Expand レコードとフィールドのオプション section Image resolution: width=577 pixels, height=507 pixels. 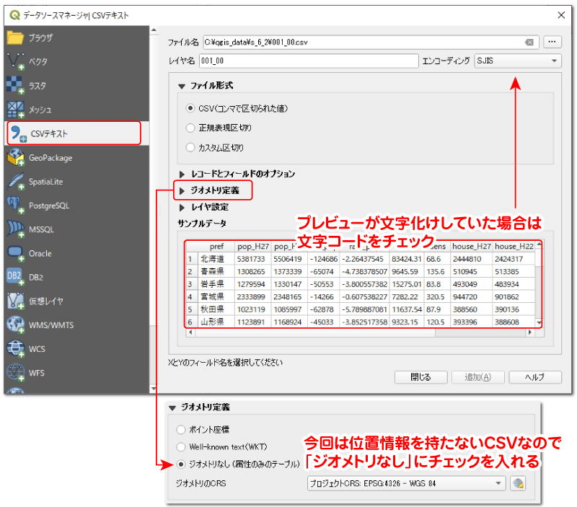[182, 174]
